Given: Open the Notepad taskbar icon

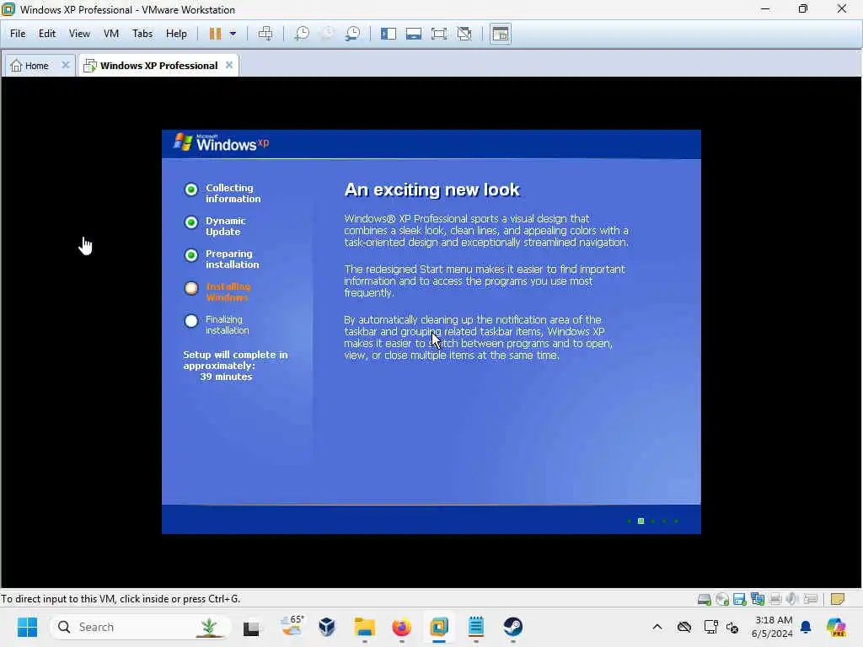Looking at the screenshot, I should pyautogui.click(x=476, y=627).
